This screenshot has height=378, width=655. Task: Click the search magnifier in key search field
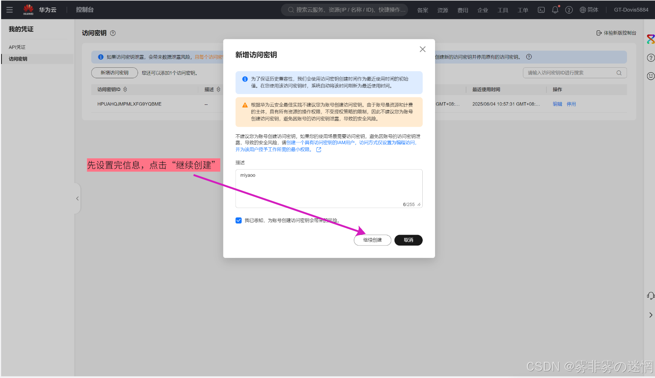coord(619,73)
